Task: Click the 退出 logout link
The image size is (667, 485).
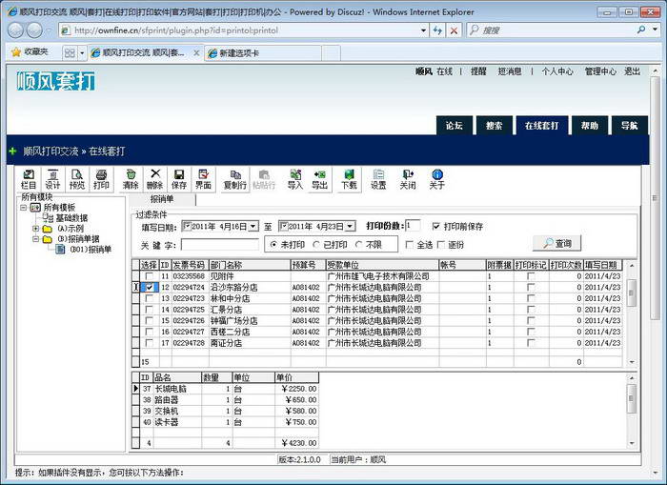Action: pos(632,71)
